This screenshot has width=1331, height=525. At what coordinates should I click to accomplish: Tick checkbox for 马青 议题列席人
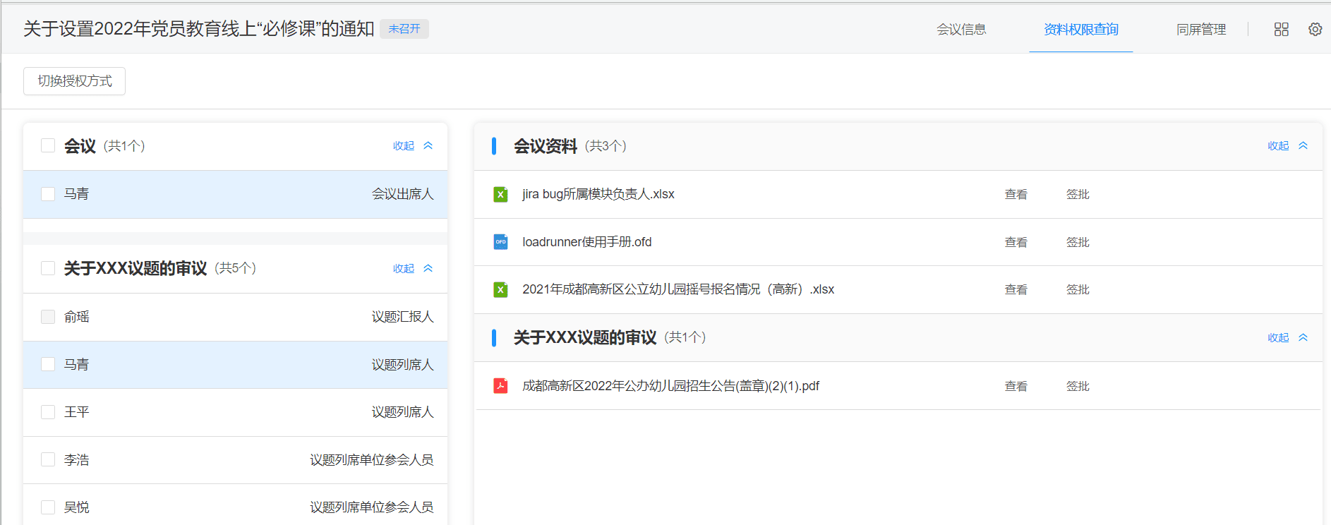click(48, 364)
